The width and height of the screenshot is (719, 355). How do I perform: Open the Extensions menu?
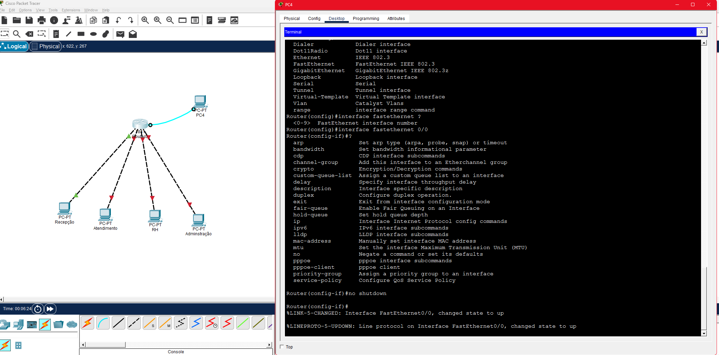tap(71, 10)
